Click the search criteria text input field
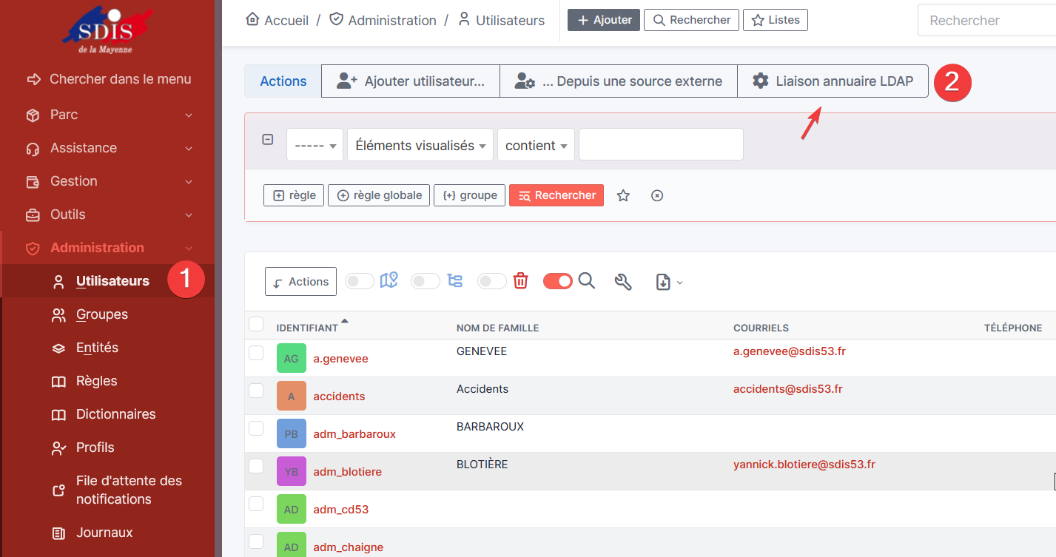The width and height of the screenshot is (1056, 557). [x=660, y=144]
